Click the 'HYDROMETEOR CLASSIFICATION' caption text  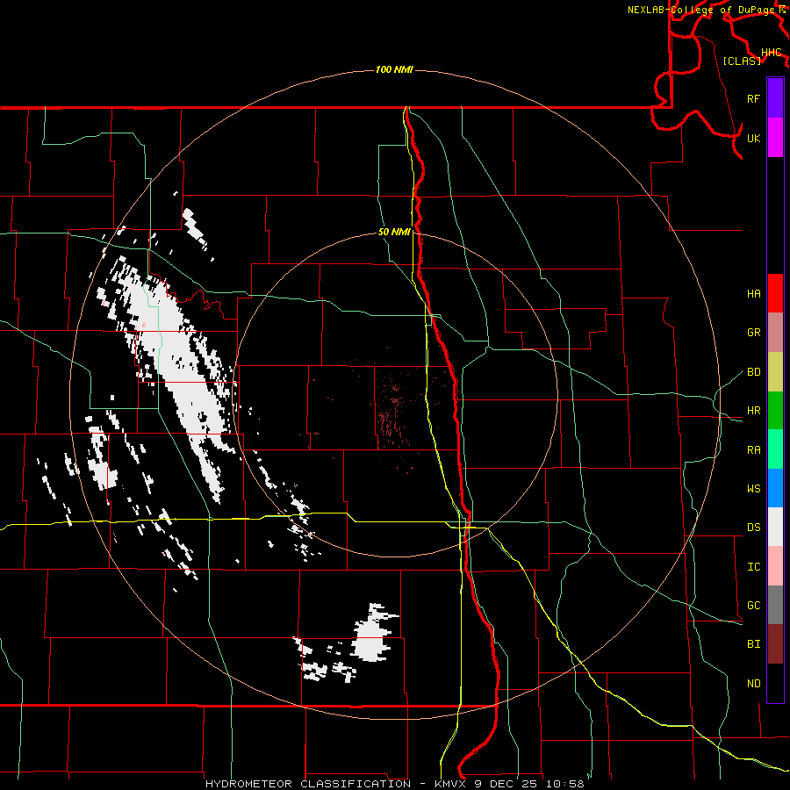click(x=308, y=784)
